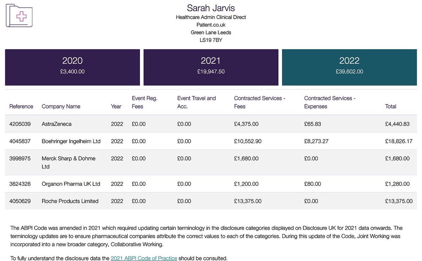The image size is (422, 261).
Task: Switch to the 2021 year tab
Action: tap(211, 67)
